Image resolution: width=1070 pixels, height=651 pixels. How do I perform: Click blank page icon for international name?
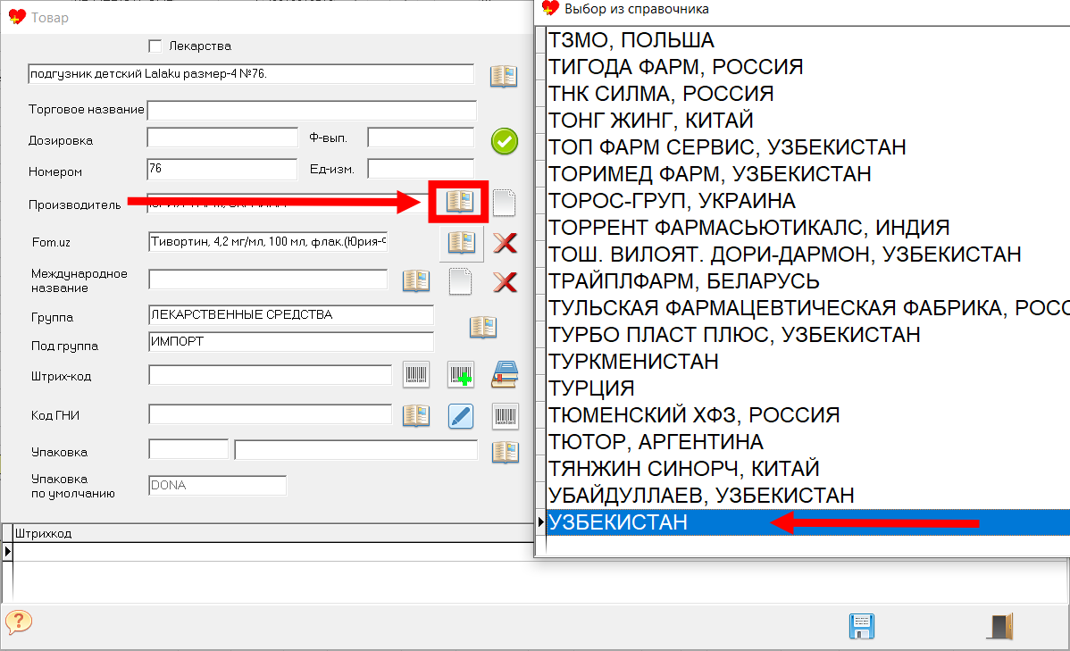tap(461, 282)
